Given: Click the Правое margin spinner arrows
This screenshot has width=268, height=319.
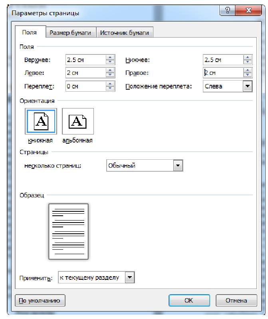Looking at the screenshot, I should pyautogui.click(x=248, y=73).
